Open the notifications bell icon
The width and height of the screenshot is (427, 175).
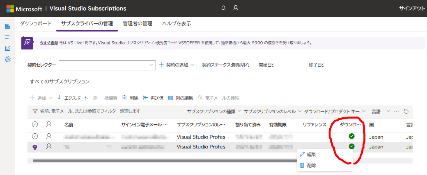[223, 8]
